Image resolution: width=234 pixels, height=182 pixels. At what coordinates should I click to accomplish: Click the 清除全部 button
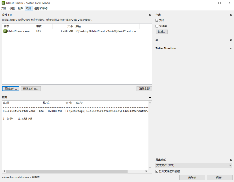(144, 88)
